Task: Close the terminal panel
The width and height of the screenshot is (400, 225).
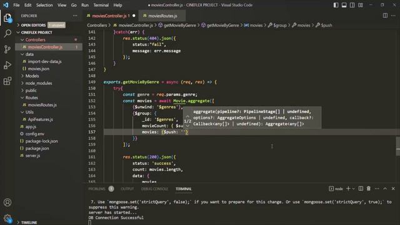Action: point(393,189)
